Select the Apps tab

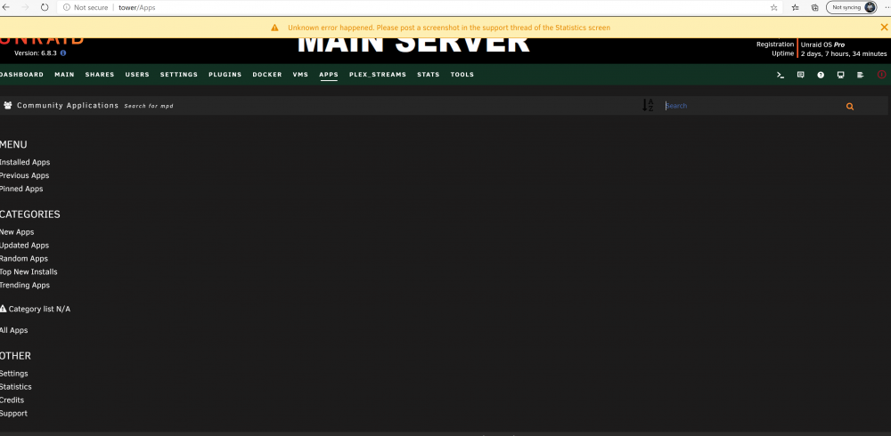329,75
